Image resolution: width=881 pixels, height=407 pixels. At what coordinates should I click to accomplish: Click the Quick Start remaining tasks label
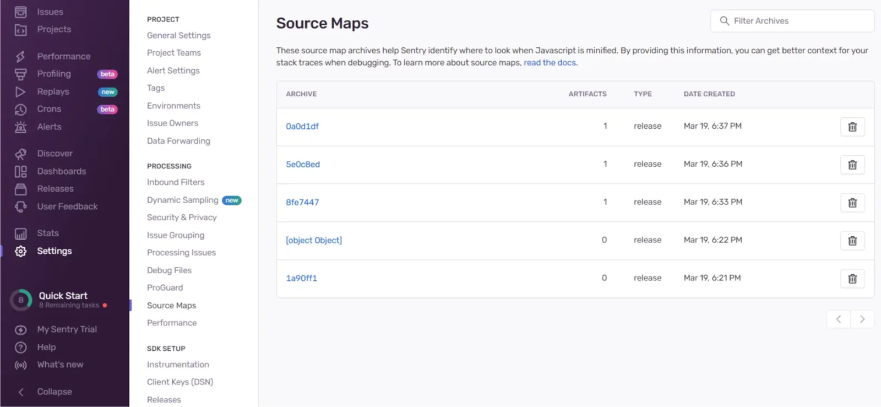[x=69, y=305]
